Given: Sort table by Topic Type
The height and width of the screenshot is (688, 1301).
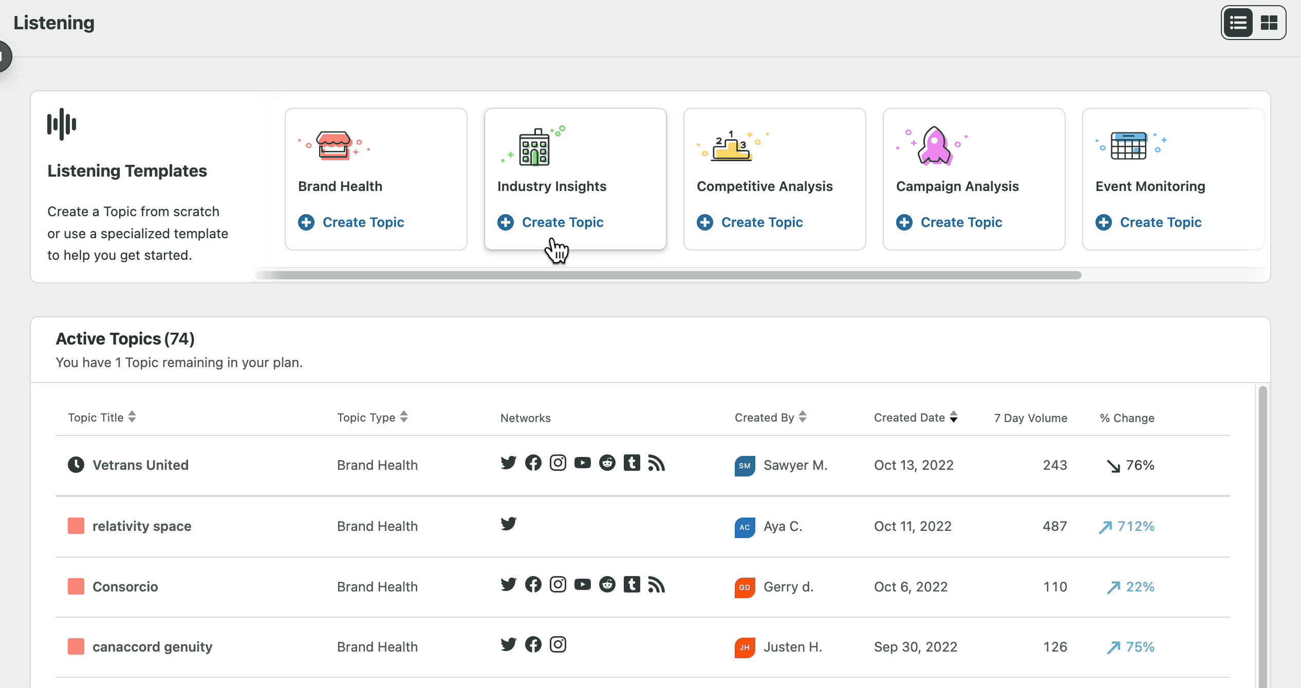Looking at the screenshot, I should click(x=373, y=417).
